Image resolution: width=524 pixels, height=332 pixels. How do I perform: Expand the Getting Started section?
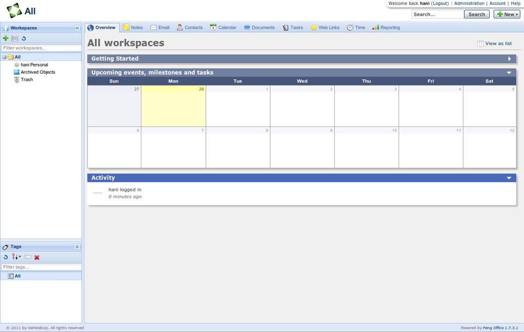pos(509,59)
